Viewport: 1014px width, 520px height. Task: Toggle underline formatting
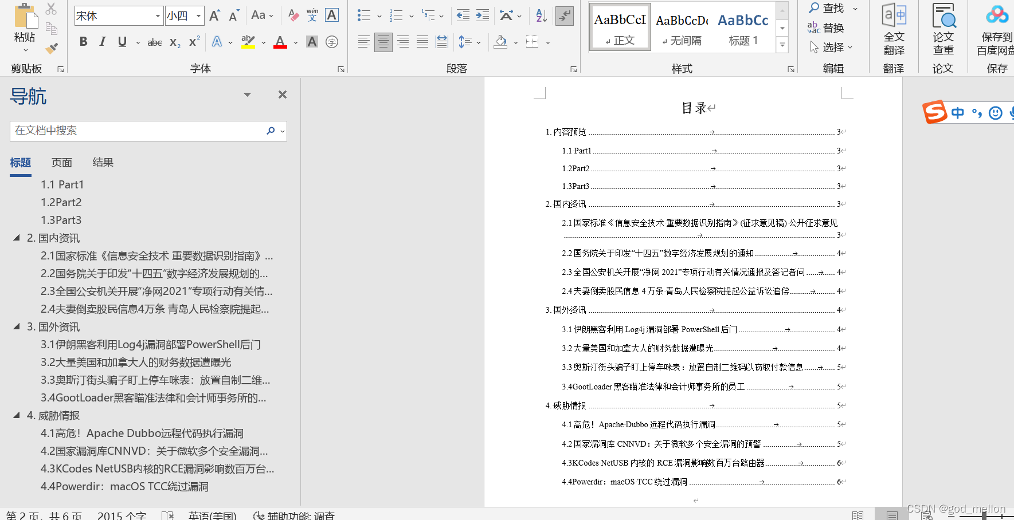[x=122, y=42]
